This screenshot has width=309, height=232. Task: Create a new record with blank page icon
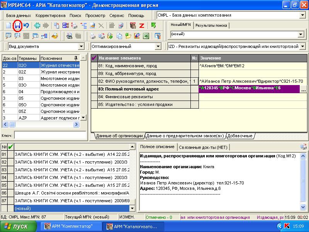click(x=8, y=26)
